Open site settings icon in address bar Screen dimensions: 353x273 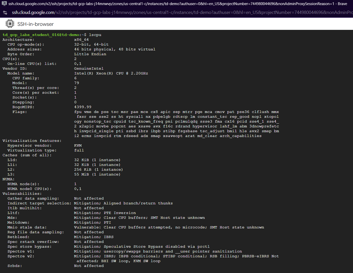5,12
